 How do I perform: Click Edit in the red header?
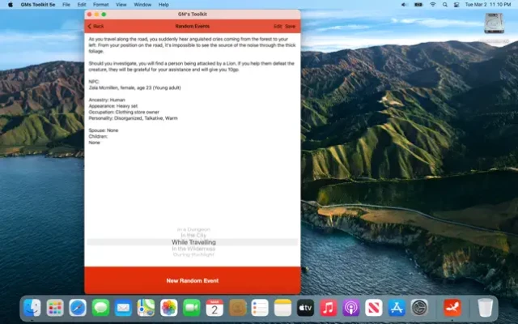tap(278, 26)
